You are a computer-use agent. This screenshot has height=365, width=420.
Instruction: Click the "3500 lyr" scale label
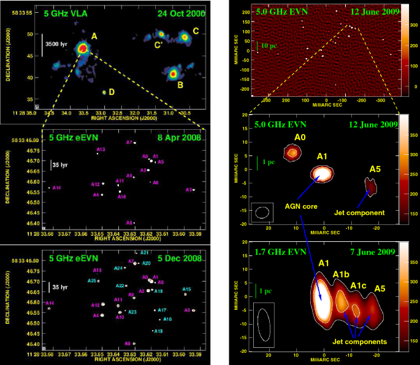56,44
